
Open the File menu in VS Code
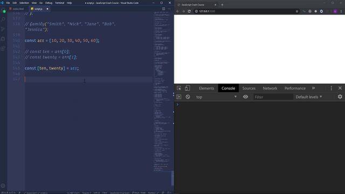pyautogui.click(x=8, y=3)
